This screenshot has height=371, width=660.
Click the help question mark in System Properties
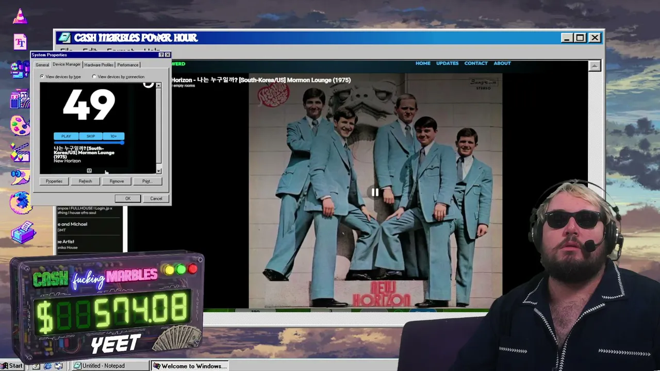pyautogui.click(x=161, y=55)
